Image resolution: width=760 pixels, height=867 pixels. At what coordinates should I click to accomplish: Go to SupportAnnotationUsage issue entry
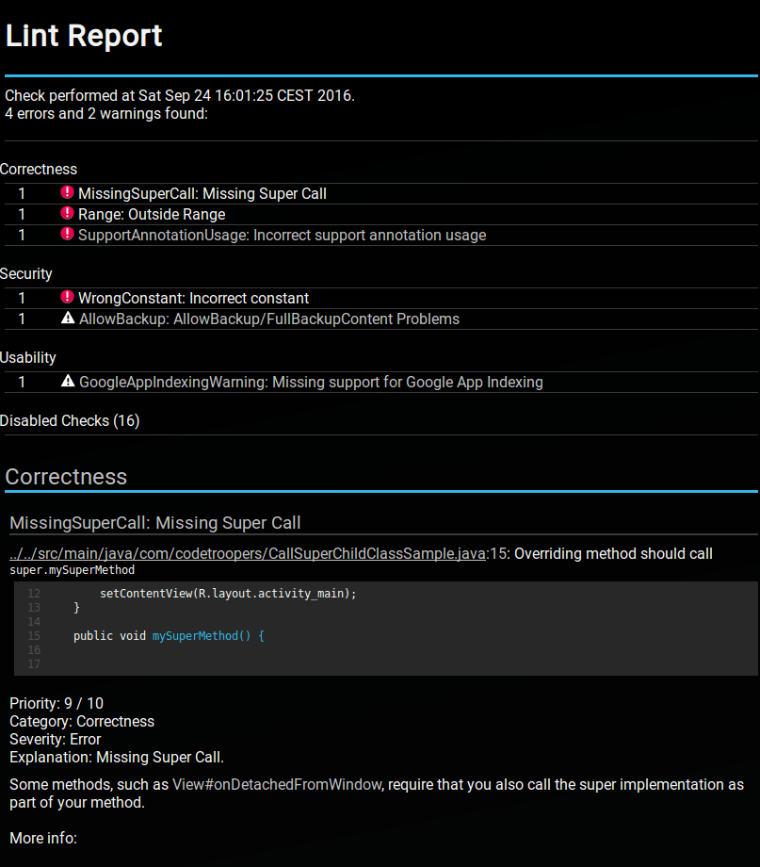click(283, 235)
